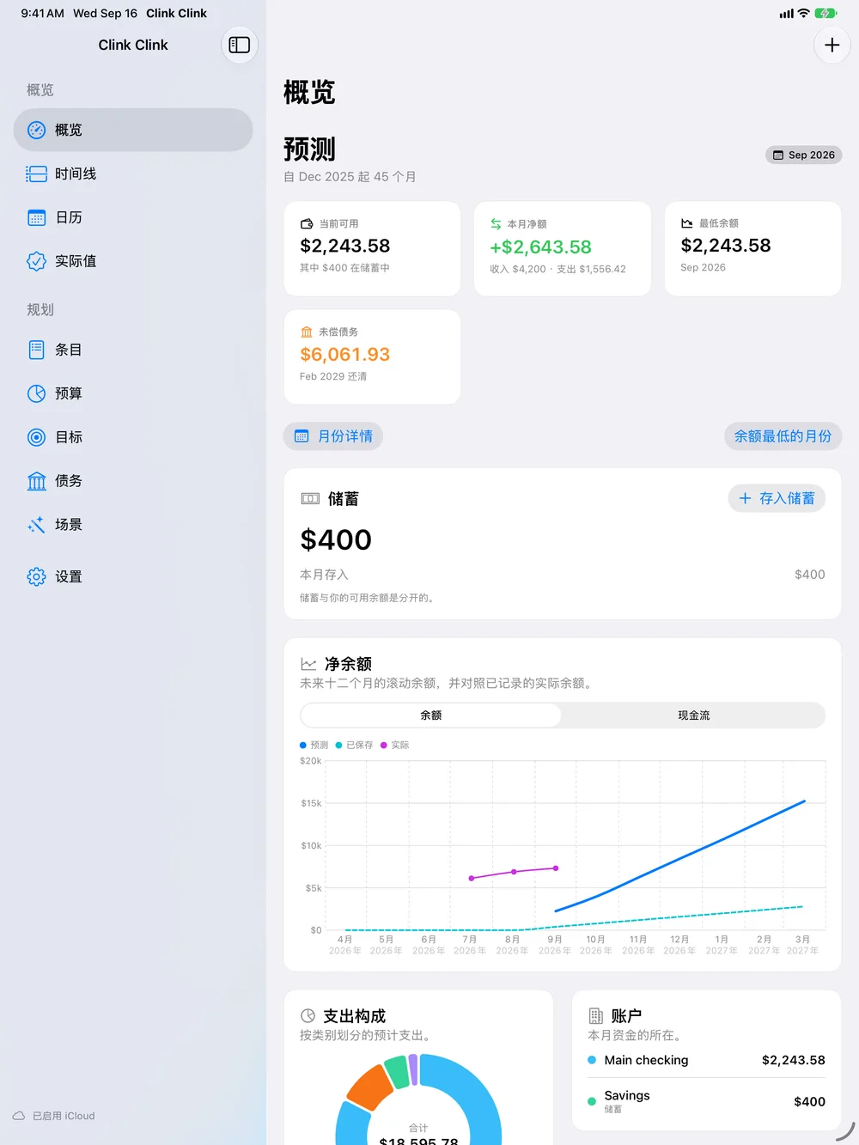Click the 本月存入 $400 row
This screenshot has height=1145, width=859.
(563, 575)
